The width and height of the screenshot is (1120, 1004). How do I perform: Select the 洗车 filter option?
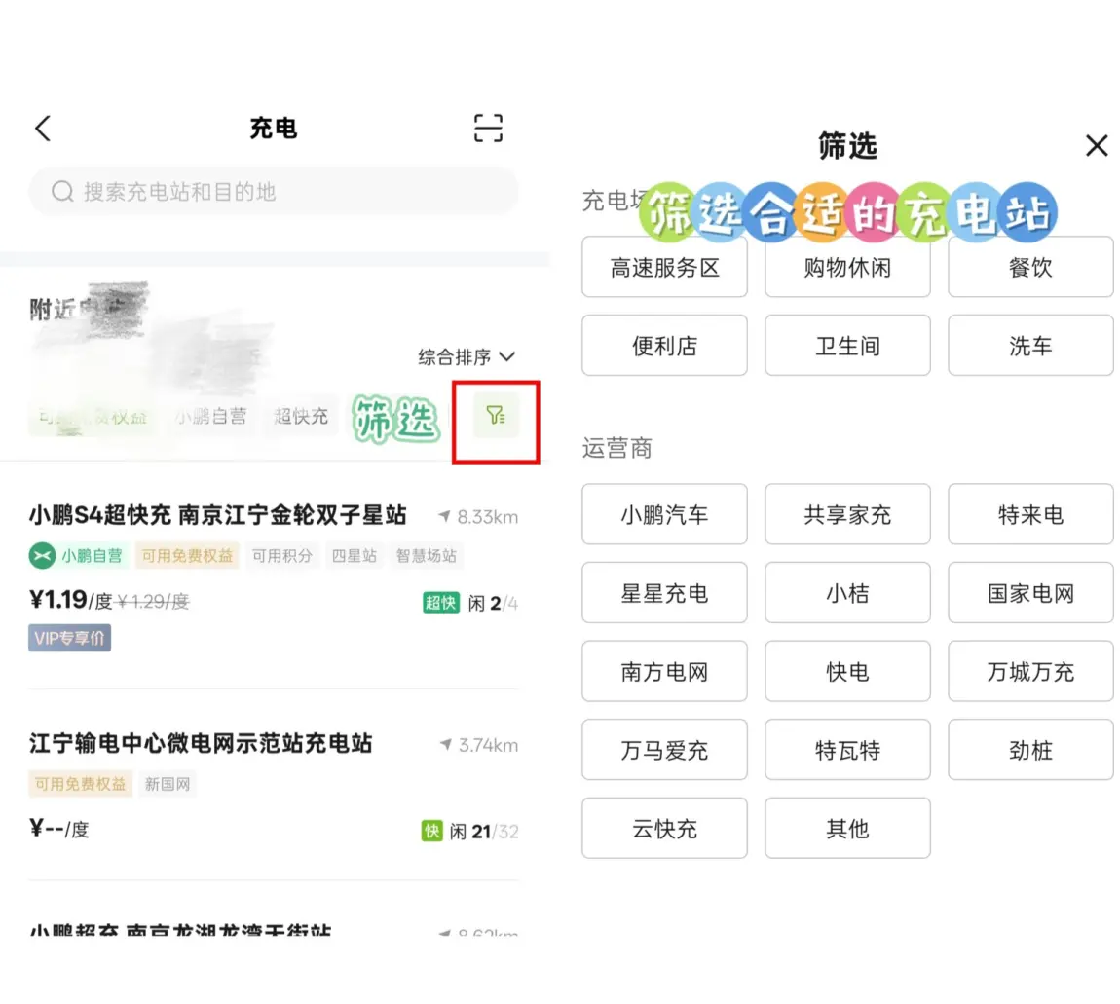pos(1030,346)
